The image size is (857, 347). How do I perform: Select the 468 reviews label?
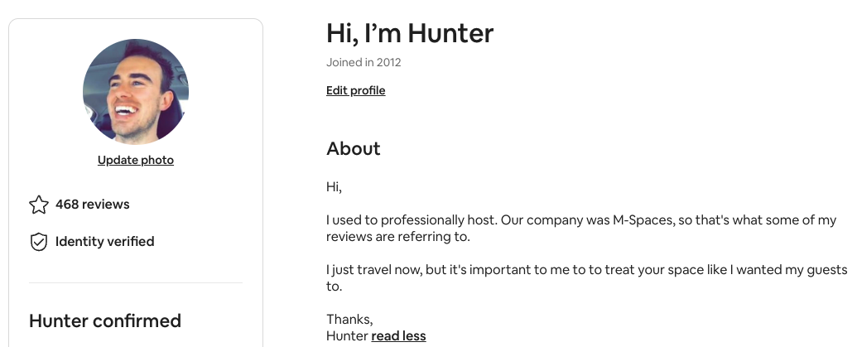[93, 205]
